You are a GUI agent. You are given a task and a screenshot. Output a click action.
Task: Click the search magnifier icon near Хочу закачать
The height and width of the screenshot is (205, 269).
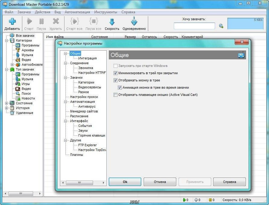[x=221, y=26]
